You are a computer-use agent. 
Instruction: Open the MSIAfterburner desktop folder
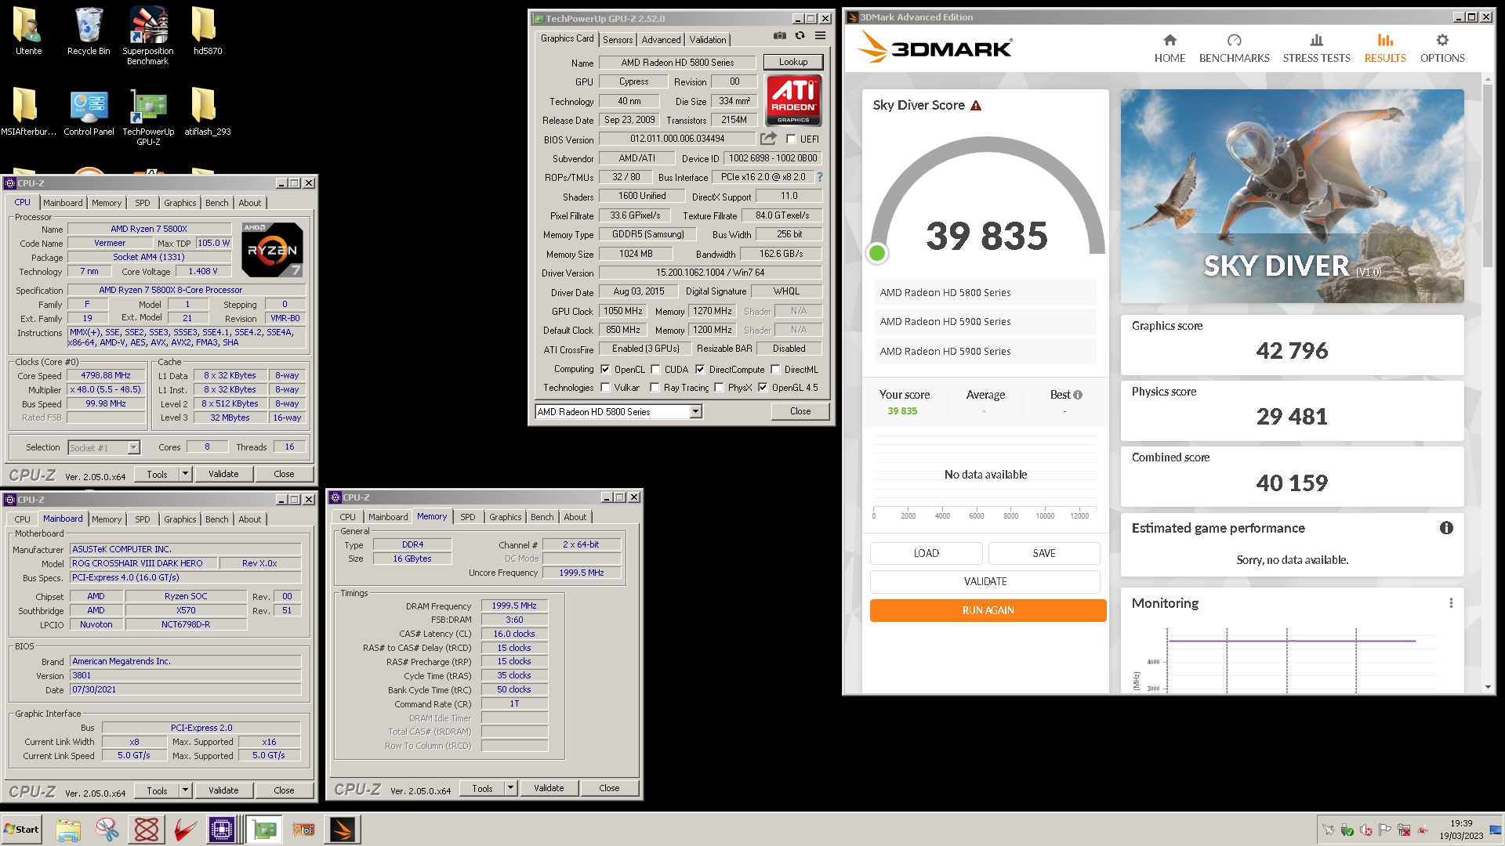(28, 112)
